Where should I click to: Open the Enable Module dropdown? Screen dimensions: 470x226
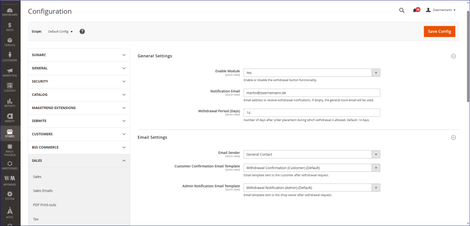click(x=312, y=72)
